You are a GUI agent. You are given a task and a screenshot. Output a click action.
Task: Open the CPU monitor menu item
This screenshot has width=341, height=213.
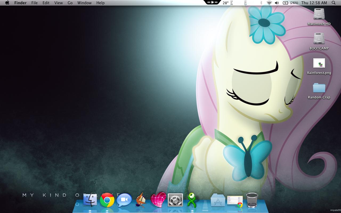(245, 3)
